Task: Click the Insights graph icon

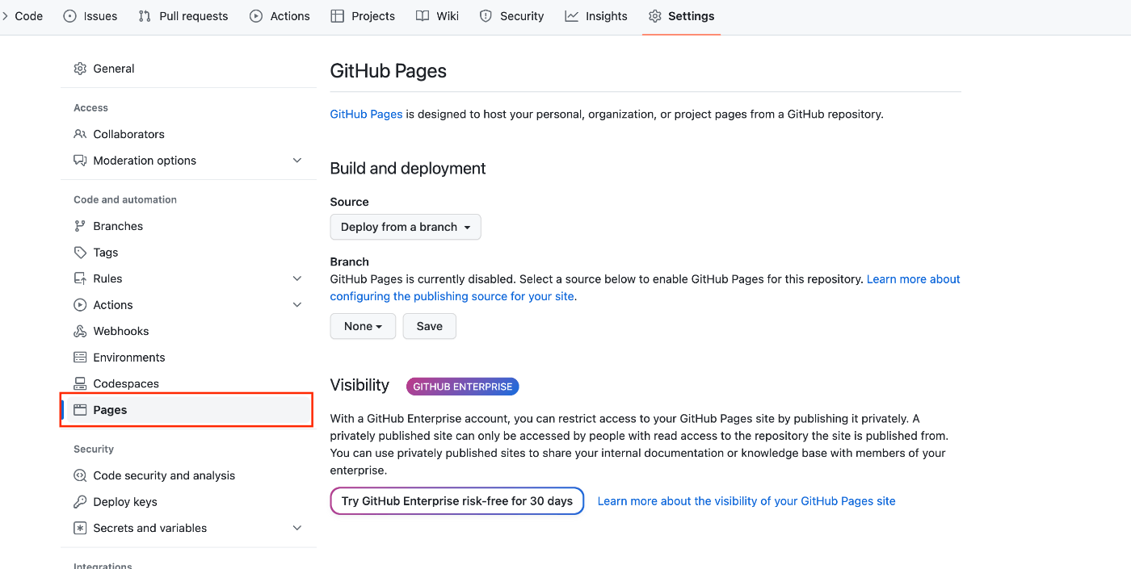Action: (572, 16)
